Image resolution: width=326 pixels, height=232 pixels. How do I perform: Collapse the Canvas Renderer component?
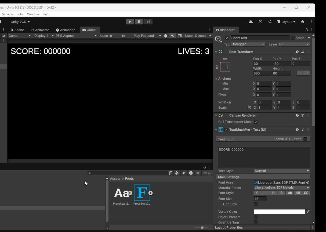coord(216,115)
